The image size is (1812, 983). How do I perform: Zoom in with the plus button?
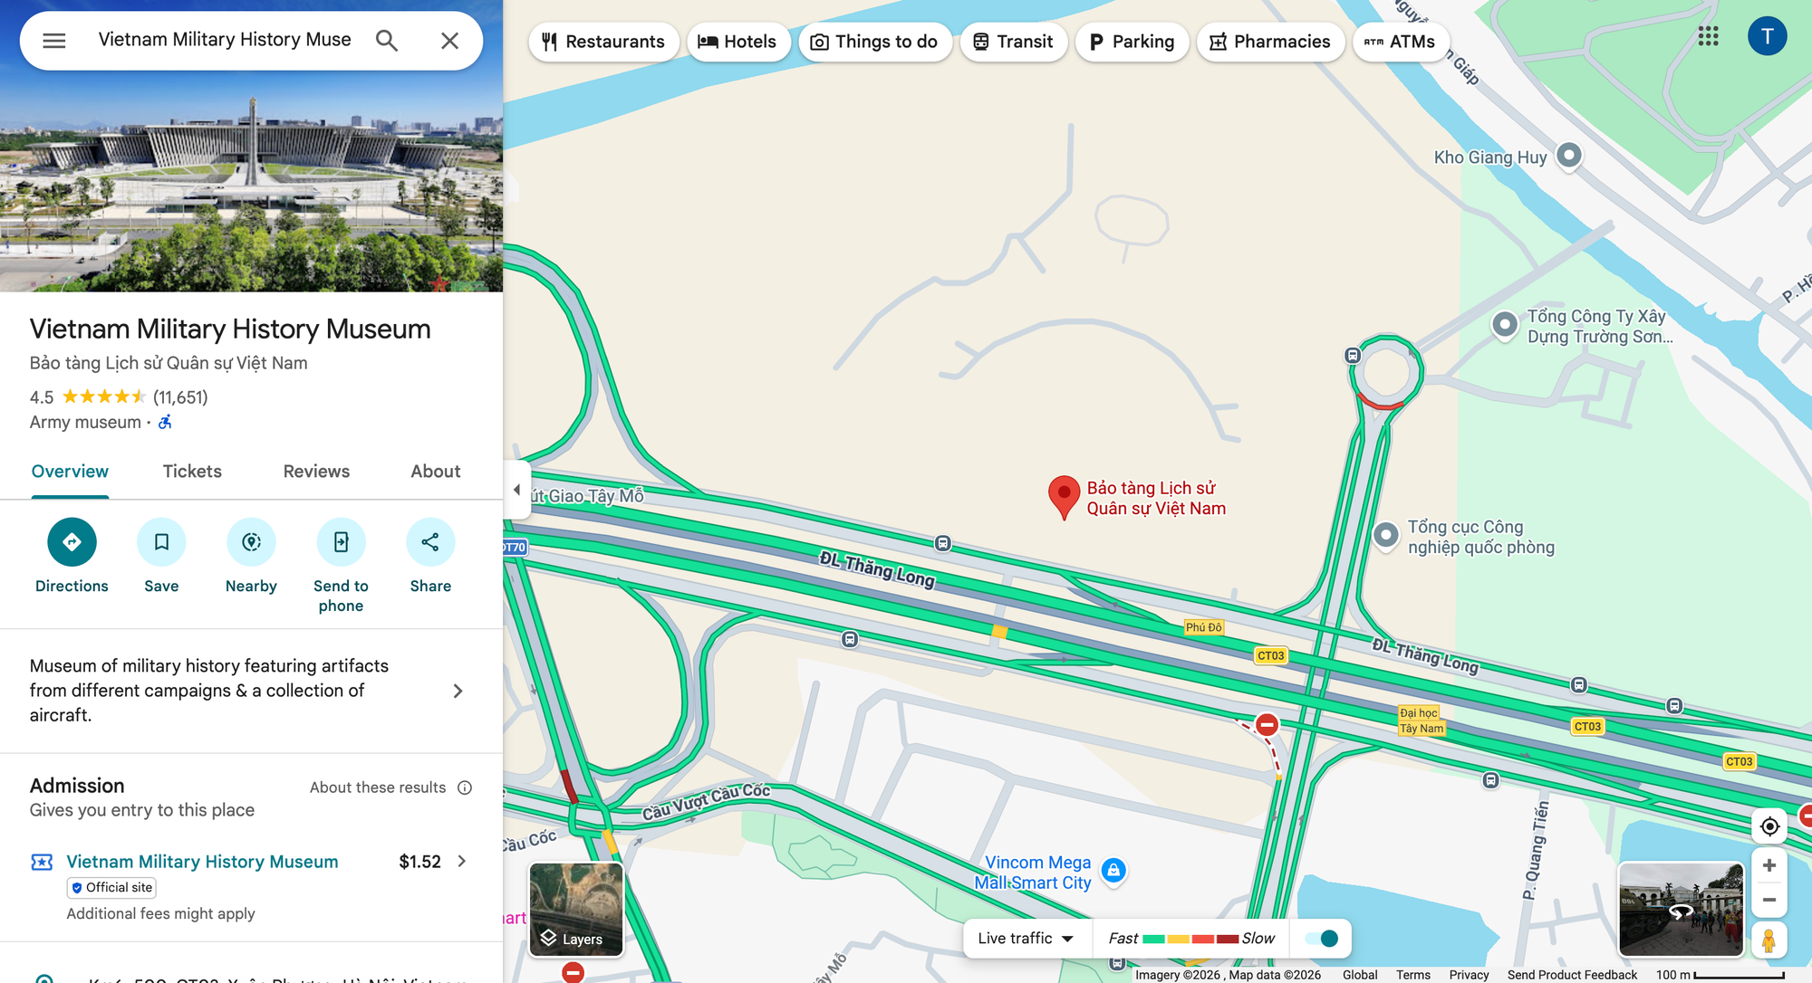pos(1769,865)
